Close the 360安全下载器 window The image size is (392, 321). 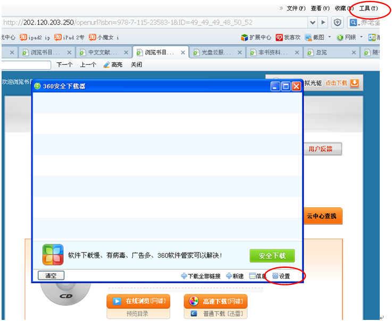click(296, 87)
